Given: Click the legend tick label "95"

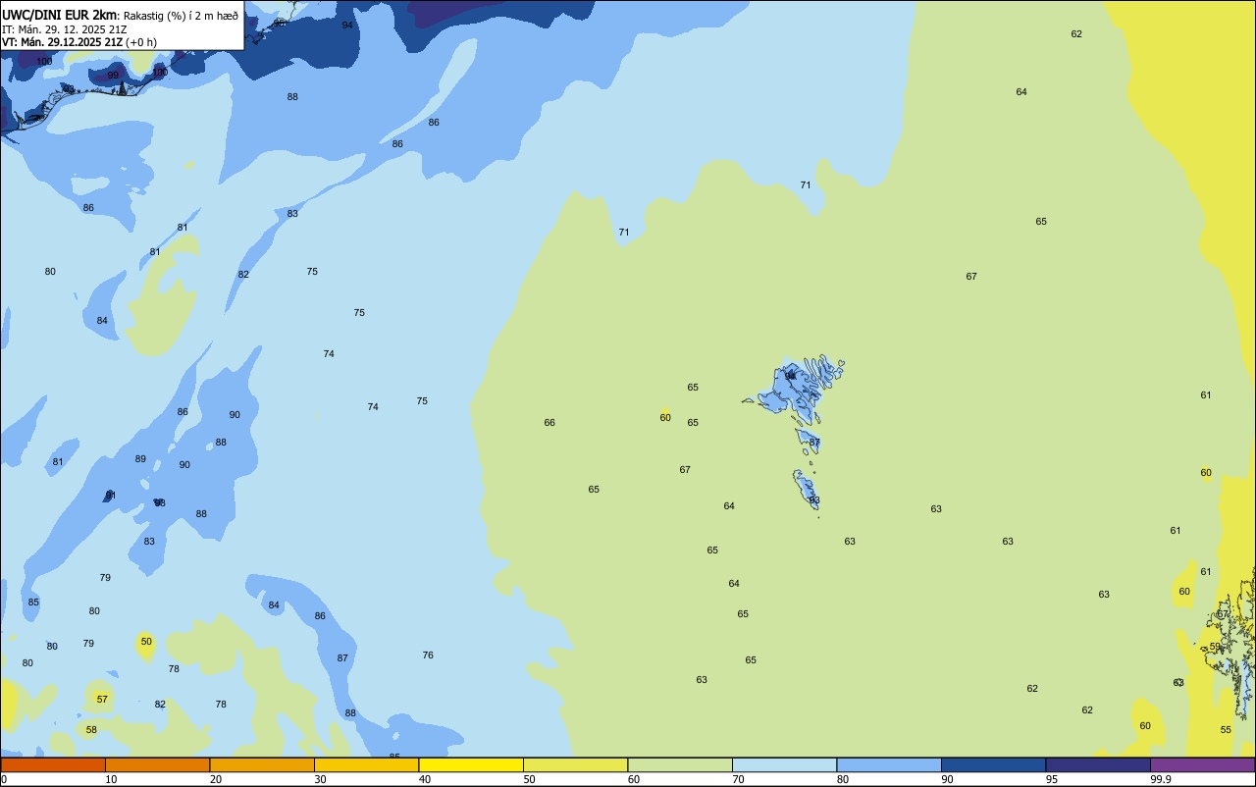Looking at the screenshot, I should pos(1052,779).
